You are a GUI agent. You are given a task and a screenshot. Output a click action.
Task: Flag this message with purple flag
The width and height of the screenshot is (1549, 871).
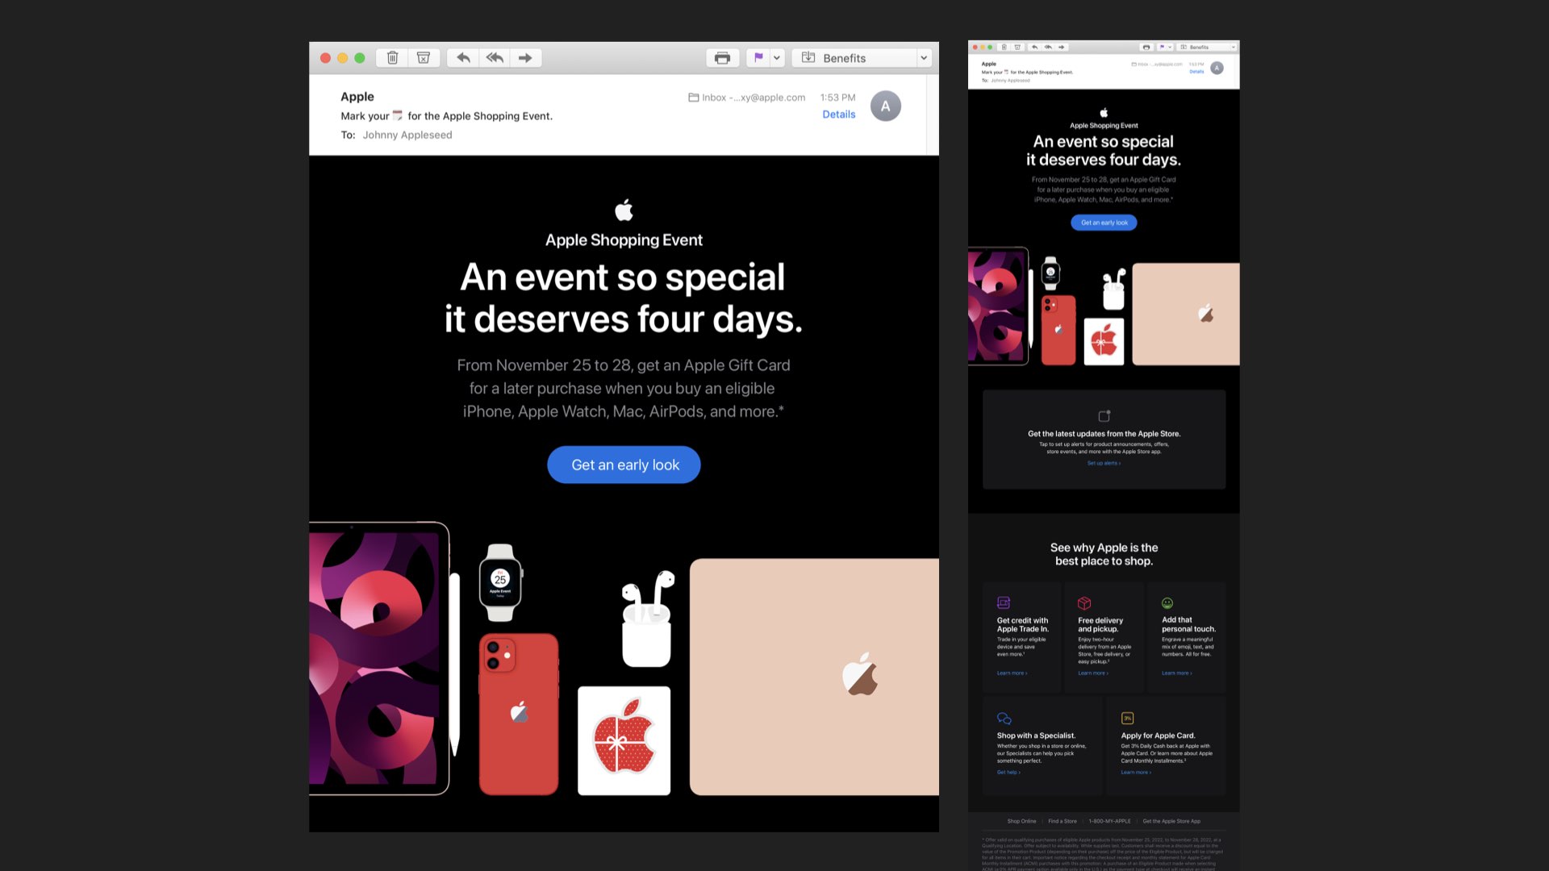758,58
